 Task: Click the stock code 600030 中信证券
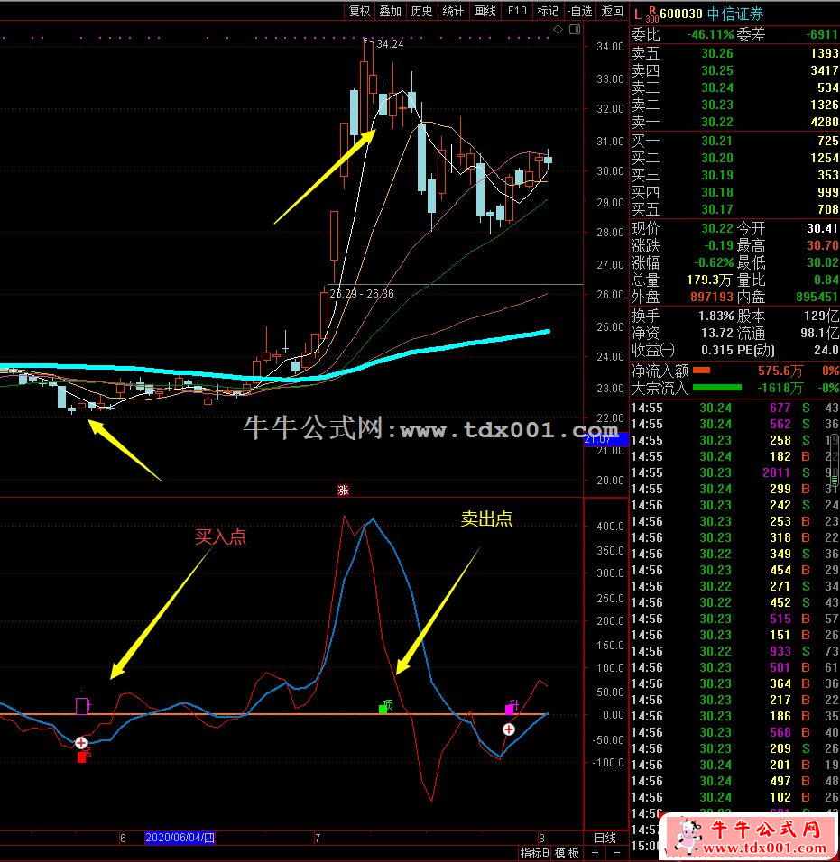pyautogui.click(x=711, y=14)
